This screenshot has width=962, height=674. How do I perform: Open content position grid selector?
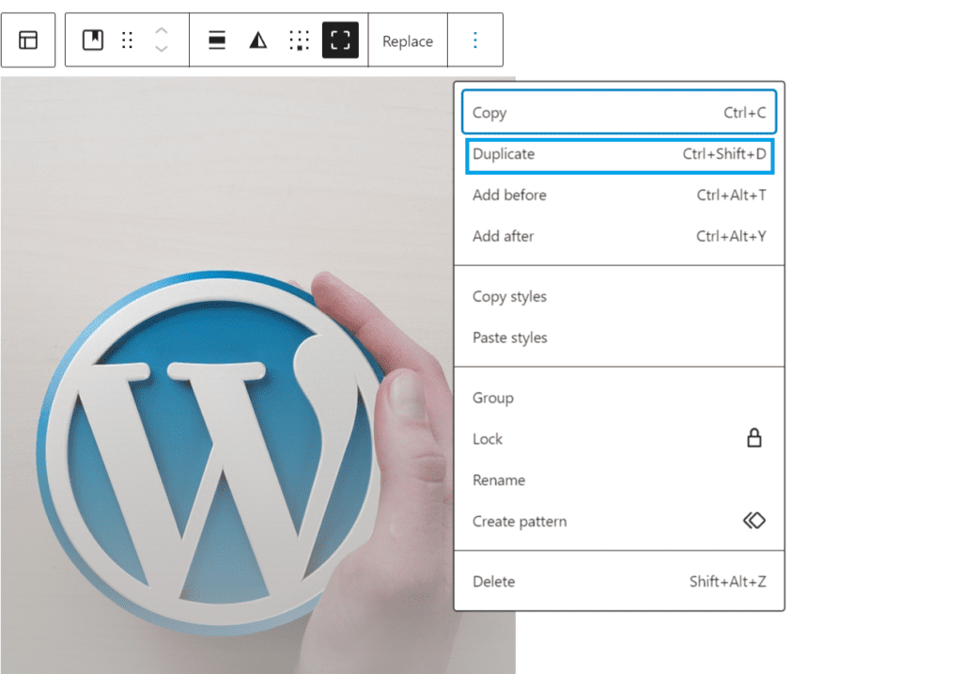click(x=300, y=39)
